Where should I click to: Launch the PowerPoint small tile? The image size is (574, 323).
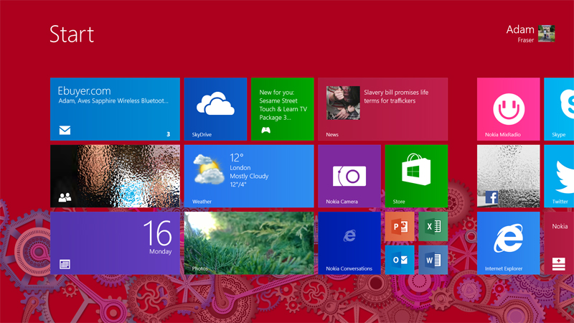click(x=400, y=226)
